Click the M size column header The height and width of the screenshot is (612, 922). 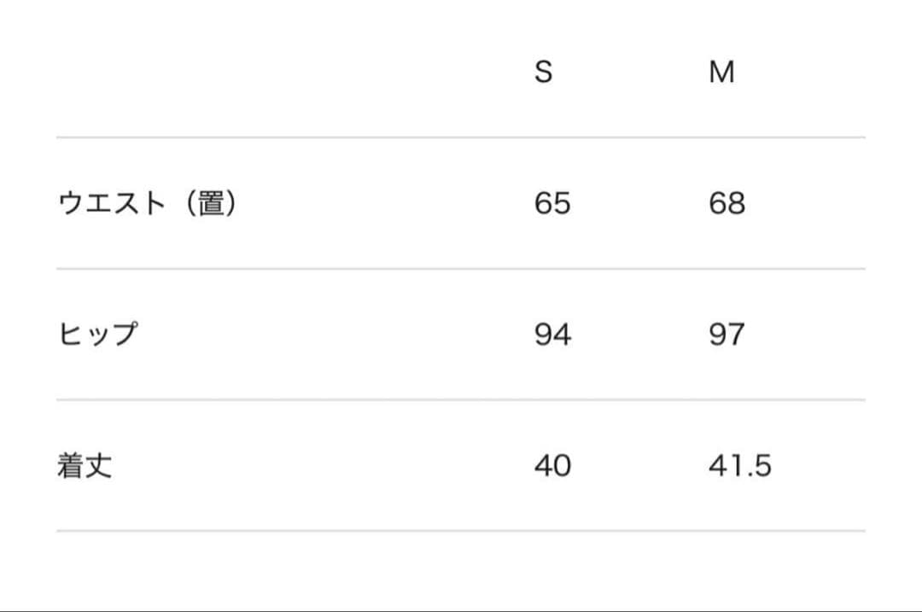721,73
